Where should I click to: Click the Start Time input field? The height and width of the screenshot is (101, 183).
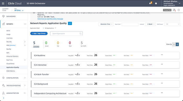130,24
